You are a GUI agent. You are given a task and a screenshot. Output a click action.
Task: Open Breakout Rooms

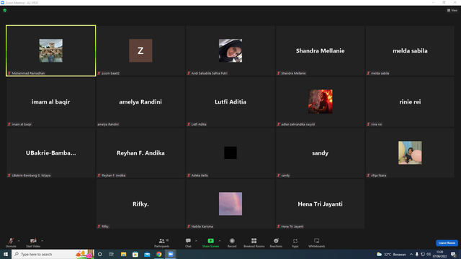click(x=254, y=242)
